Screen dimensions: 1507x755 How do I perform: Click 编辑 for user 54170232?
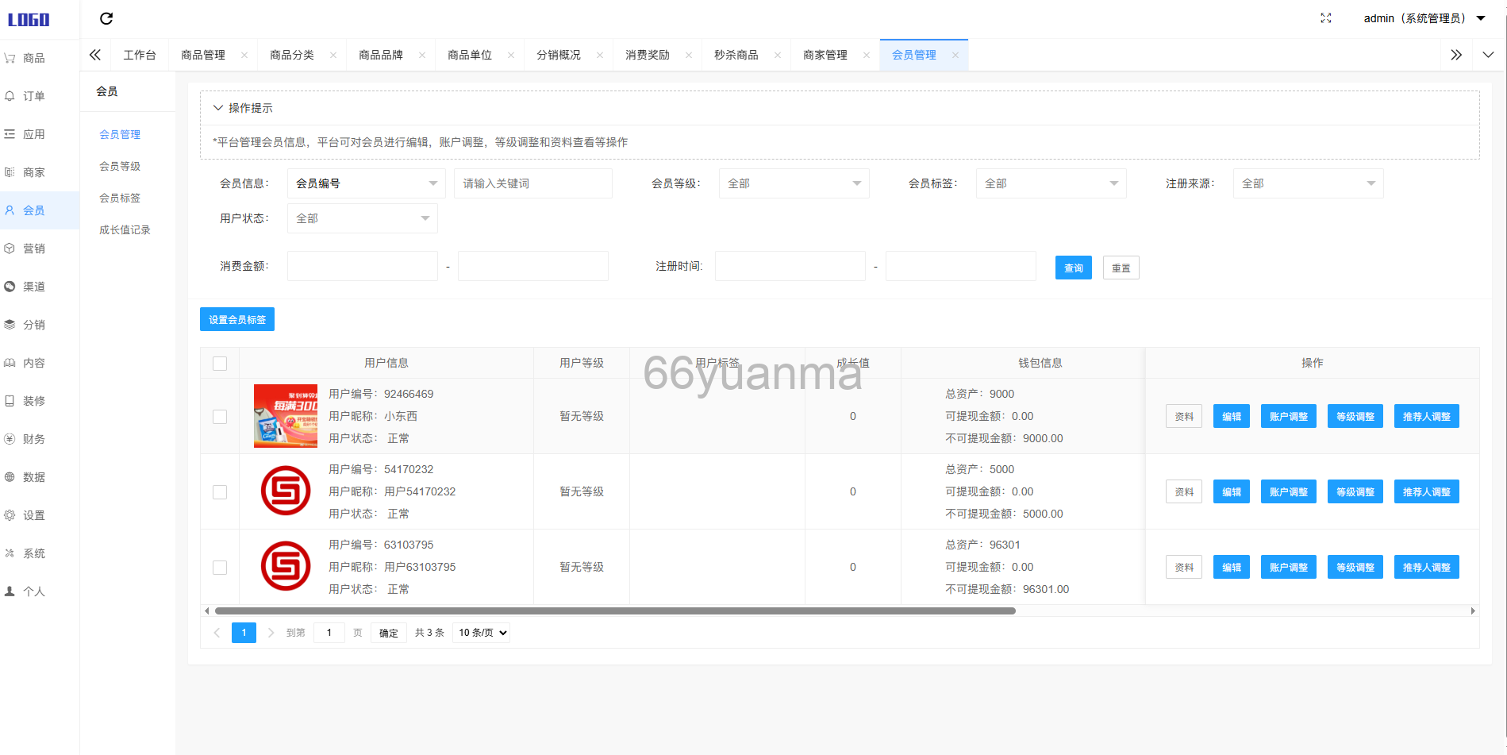pyautogui.click(x=1232, y=491)
